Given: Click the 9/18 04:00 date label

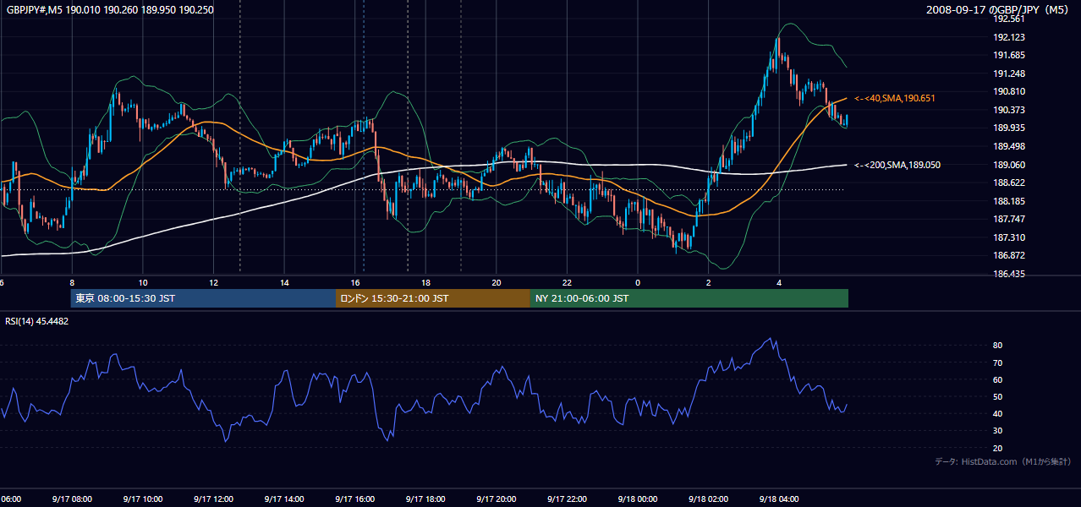Looking at the screenshot, I should [779, 499].
